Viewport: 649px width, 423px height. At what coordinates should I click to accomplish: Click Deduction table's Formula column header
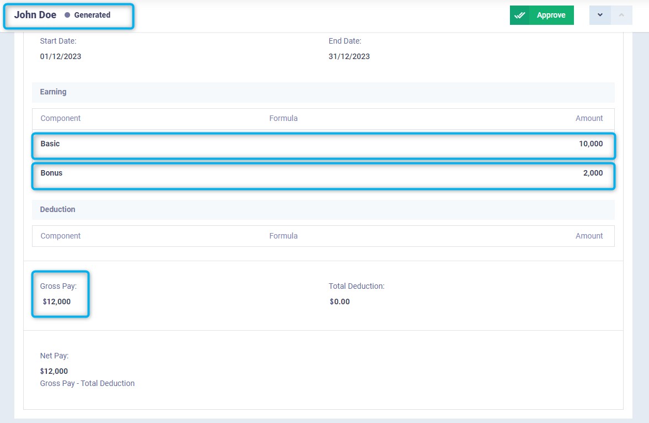pos(283,236)
